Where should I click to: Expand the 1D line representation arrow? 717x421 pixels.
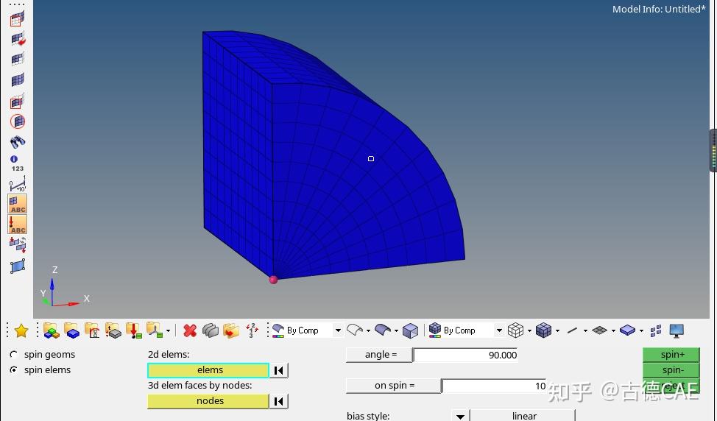tap(585, 331)
